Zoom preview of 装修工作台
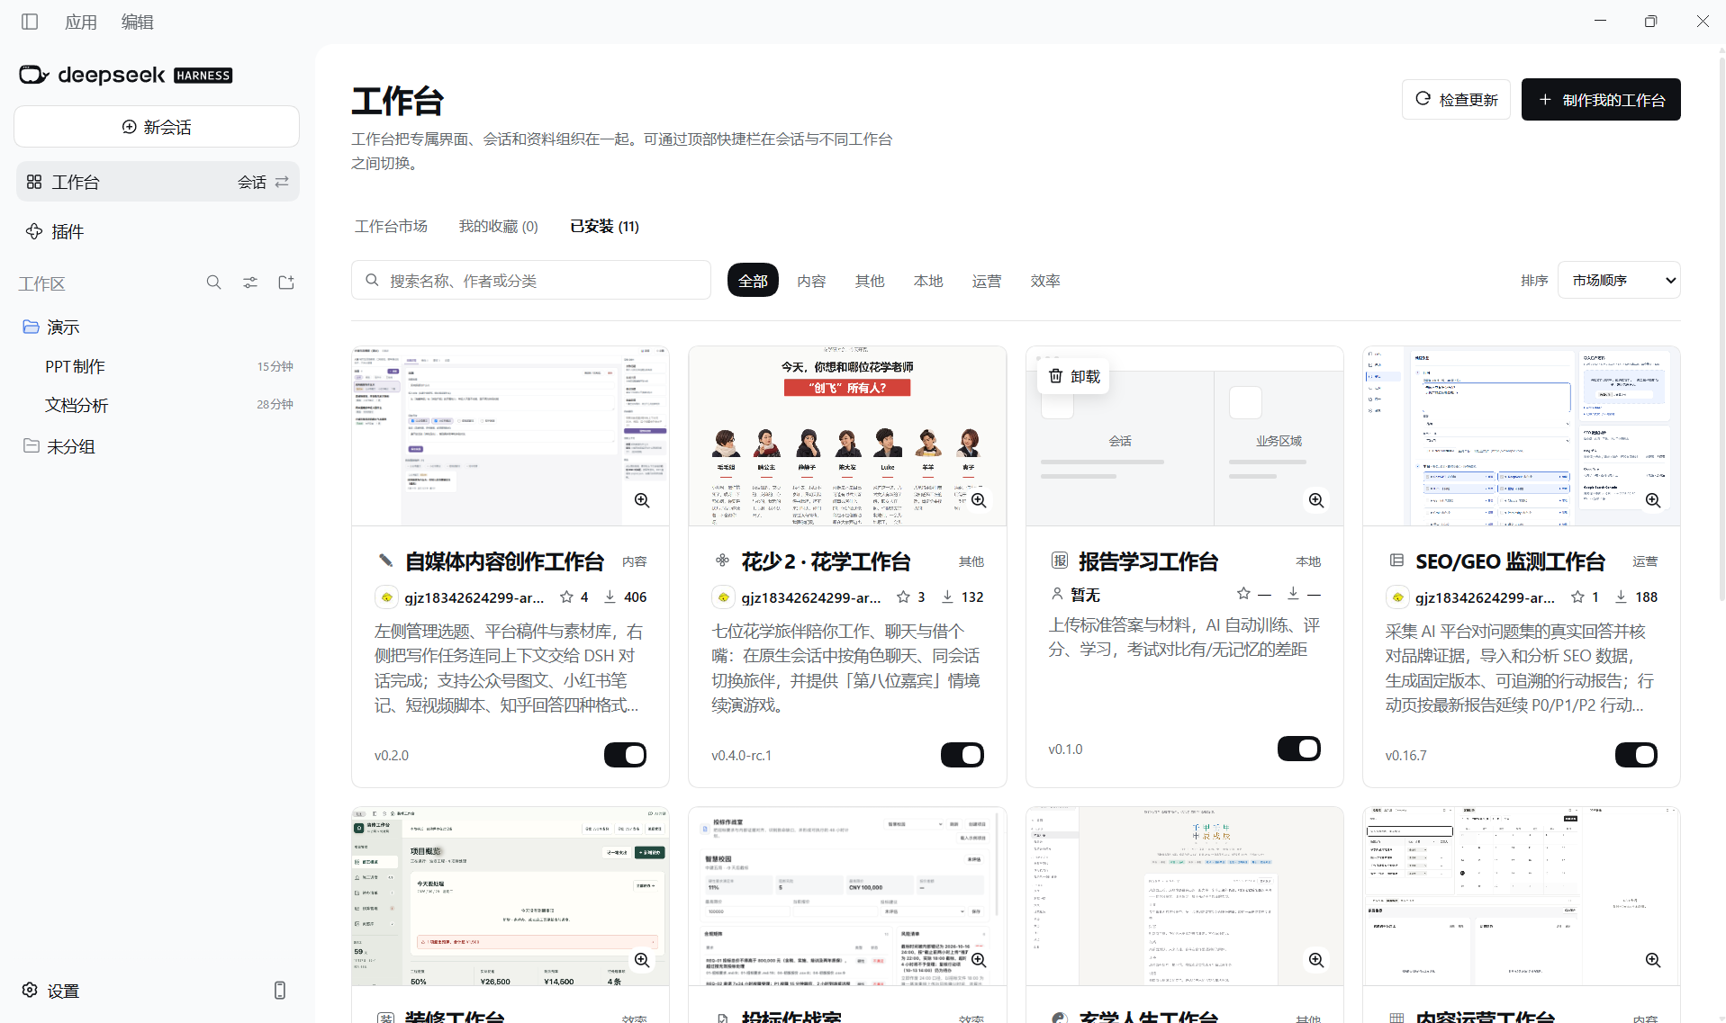The image size is (1726, 1023). click(x=642, y=960)
